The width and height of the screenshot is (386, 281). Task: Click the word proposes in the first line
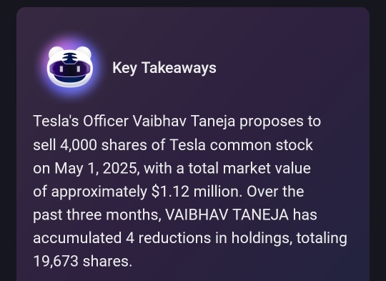pos(272,122)
